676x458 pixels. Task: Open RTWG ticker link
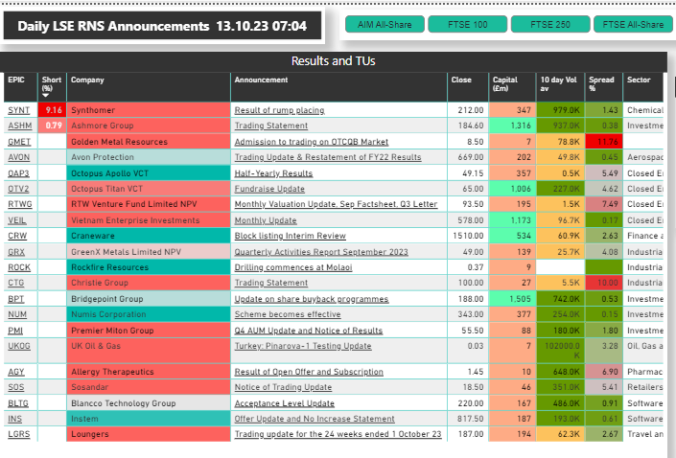point(20,204)
